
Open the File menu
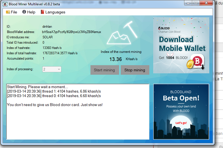(11, 12)
